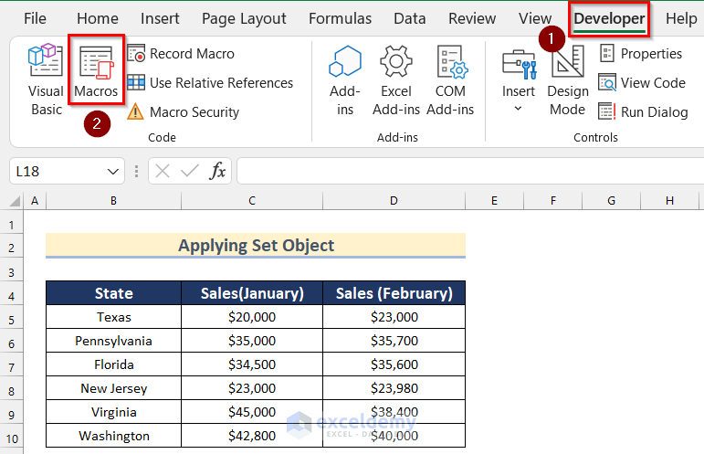Open Properties for controls
The image size is (704, 454).
[x=641, y=54]
